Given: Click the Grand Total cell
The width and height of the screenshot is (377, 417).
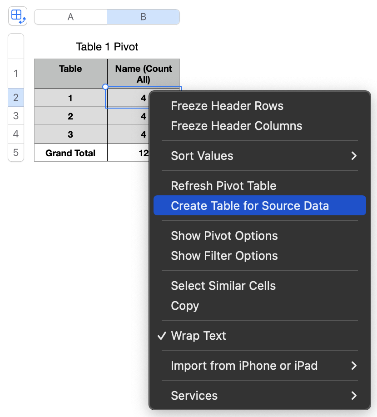Looking at the screenshot, I should [70, 153].
